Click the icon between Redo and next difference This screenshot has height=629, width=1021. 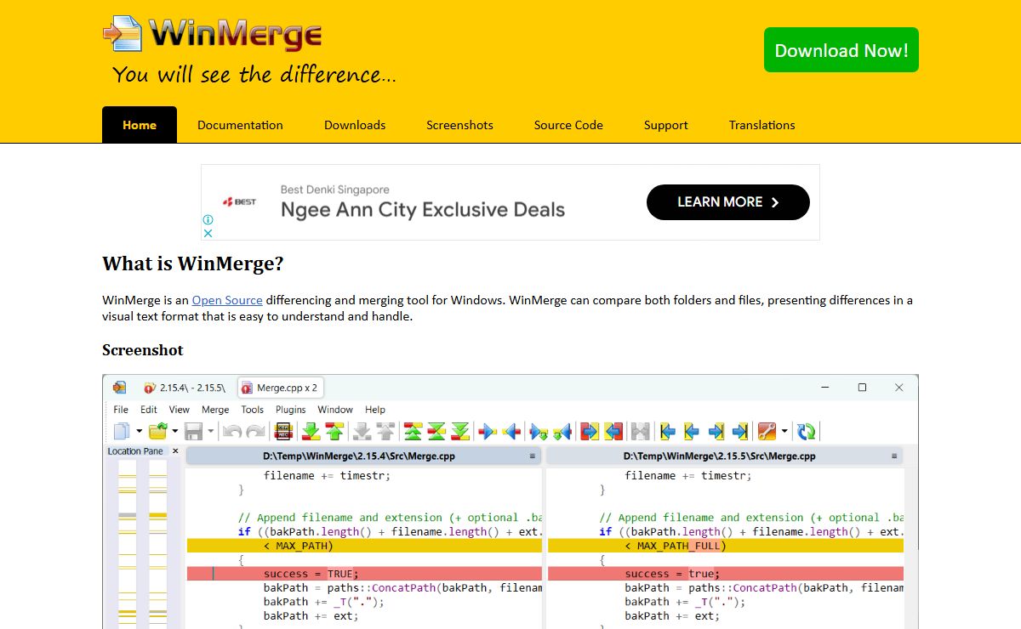(x=283, y=432)
